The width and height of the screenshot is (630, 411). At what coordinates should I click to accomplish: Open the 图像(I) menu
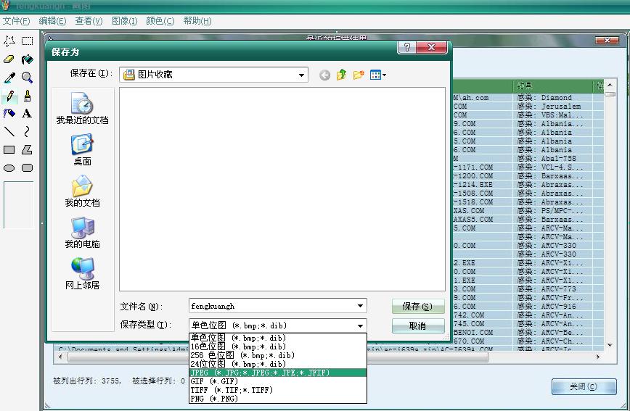click(x=124, y=21)
